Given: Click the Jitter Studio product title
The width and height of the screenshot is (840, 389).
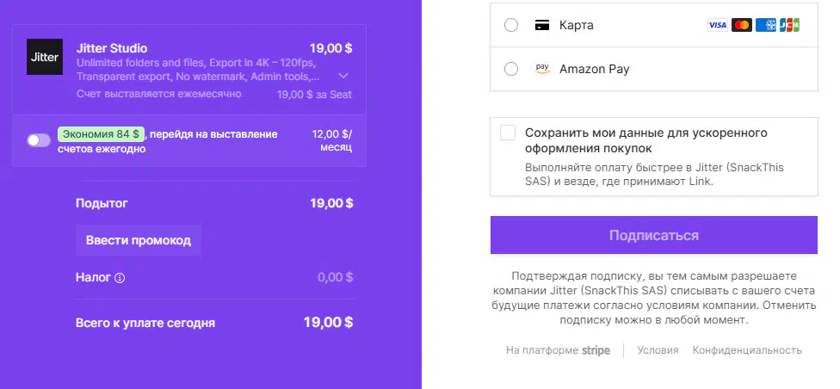Looking at the screenshot, I should tap(112, 48).
